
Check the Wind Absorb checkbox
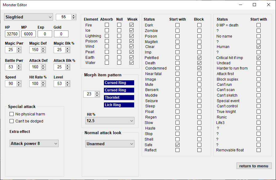107,46
